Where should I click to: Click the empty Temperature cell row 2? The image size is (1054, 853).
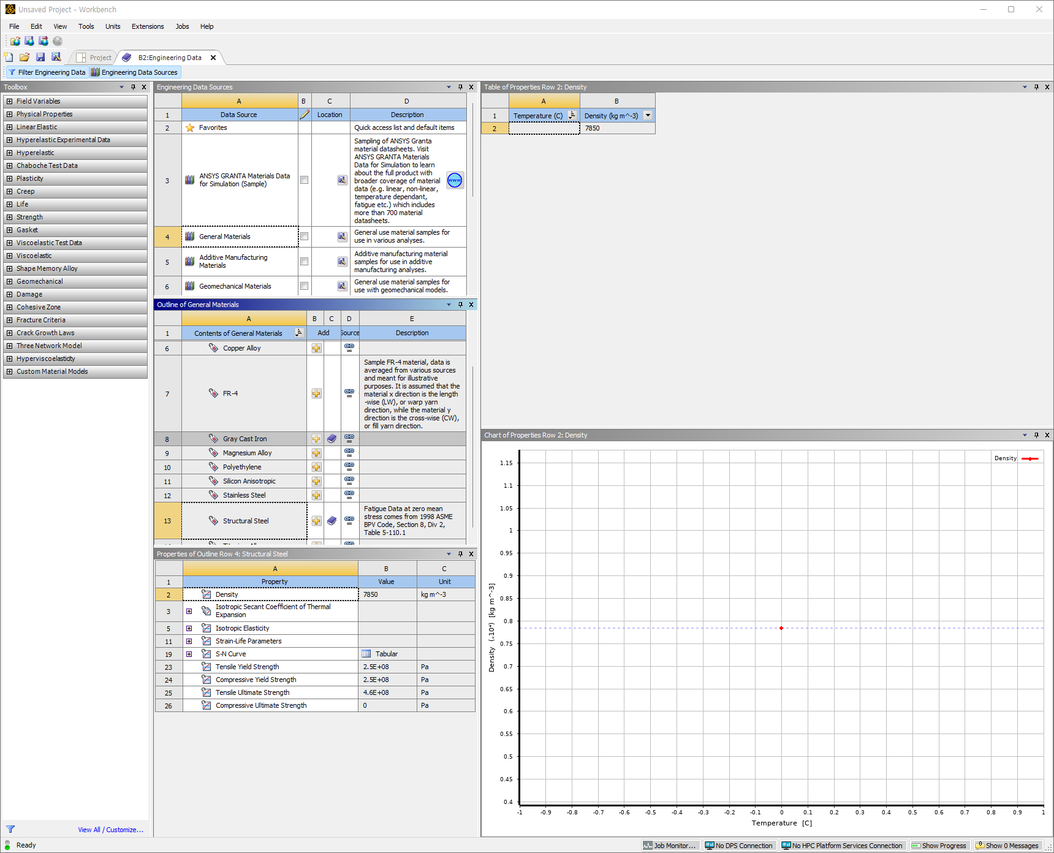(x=544, y=128)
